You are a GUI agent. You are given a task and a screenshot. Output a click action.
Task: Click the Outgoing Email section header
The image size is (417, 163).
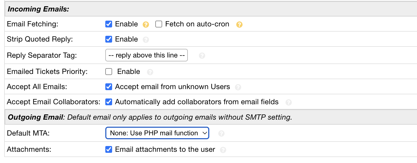pos(36,117)
